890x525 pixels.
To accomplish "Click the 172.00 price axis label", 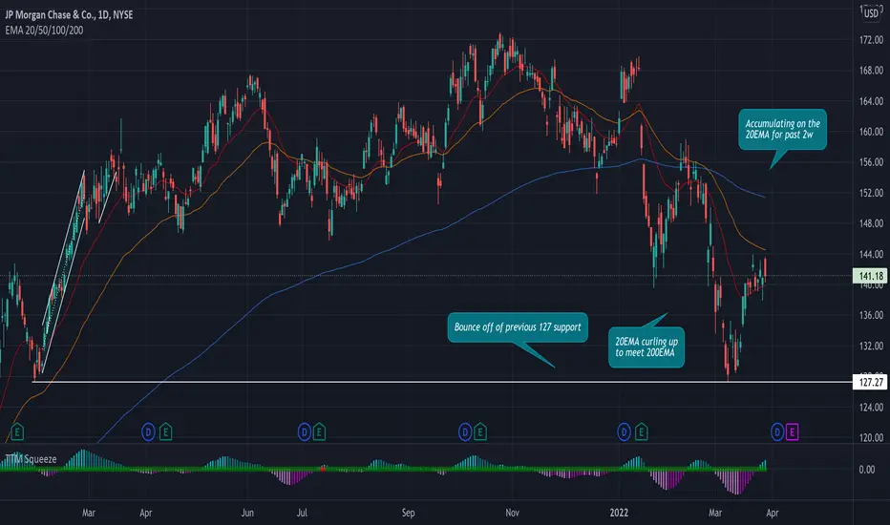I will (x=871, y=40).
